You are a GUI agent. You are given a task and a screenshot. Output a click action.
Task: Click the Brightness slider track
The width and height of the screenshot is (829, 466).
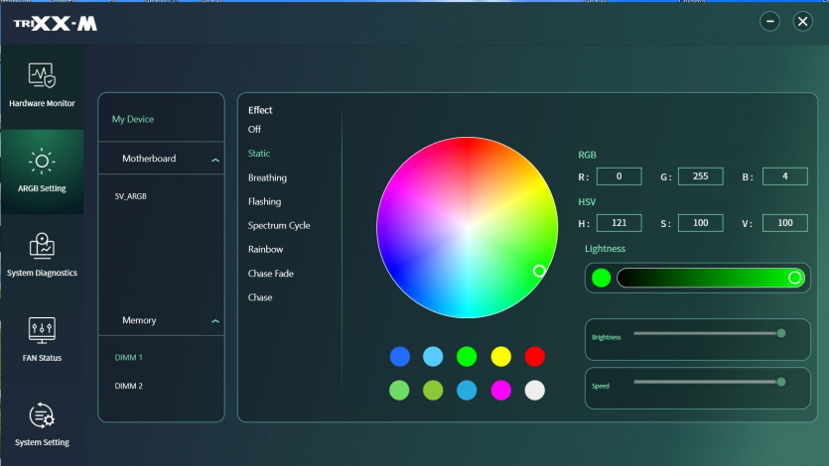pos(705,333)
